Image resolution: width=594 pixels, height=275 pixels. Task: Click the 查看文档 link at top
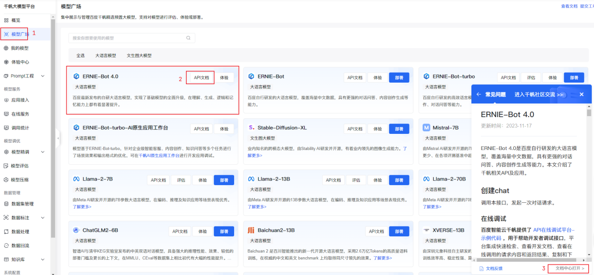tap(569, 6)
